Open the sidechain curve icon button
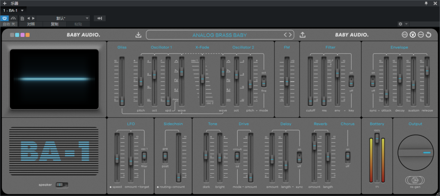Screen dimensions: 440x196 [x=13, y=18]
